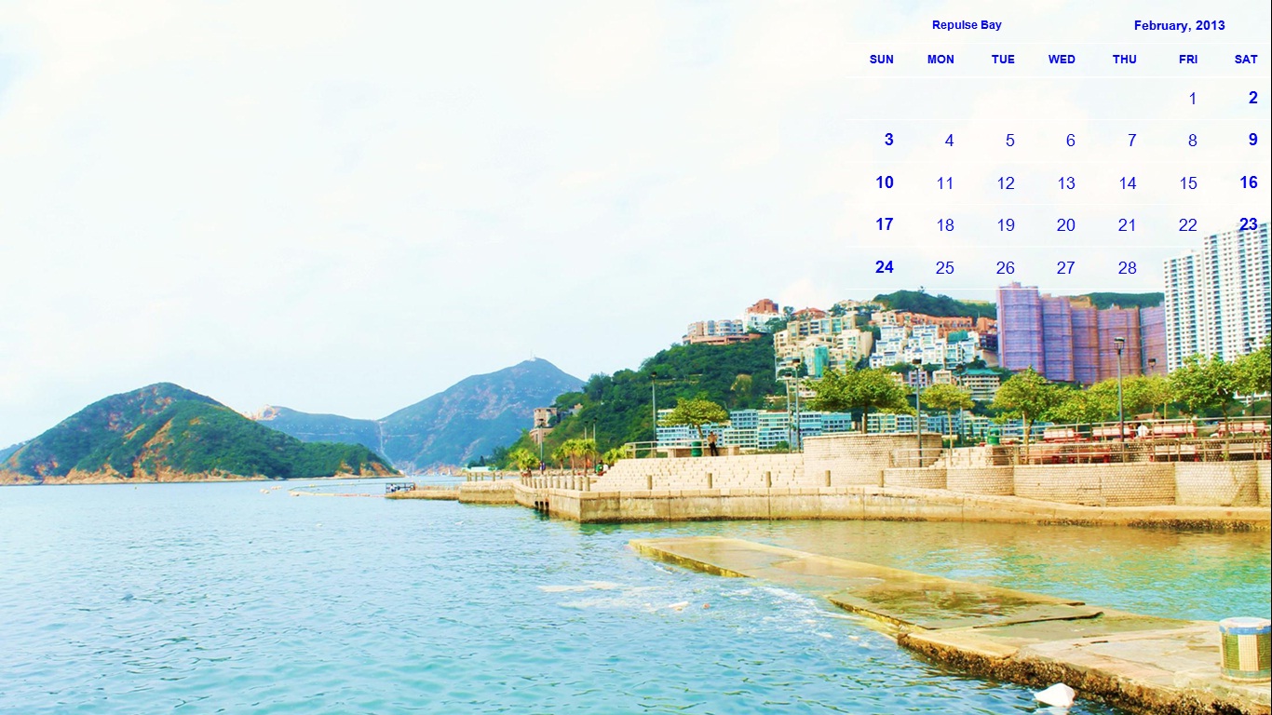
Task: Select date 21 in the calendar
Action: pyautogui.click(x=1128, y=225)
